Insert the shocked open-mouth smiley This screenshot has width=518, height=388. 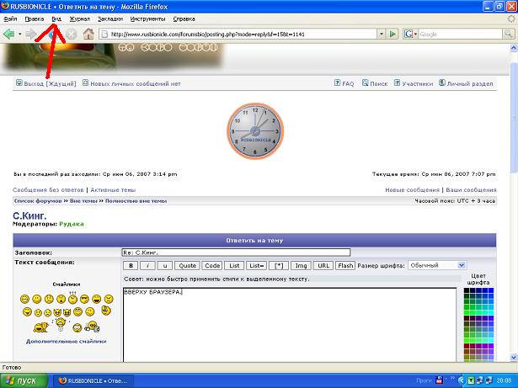[x=61, y=300]
